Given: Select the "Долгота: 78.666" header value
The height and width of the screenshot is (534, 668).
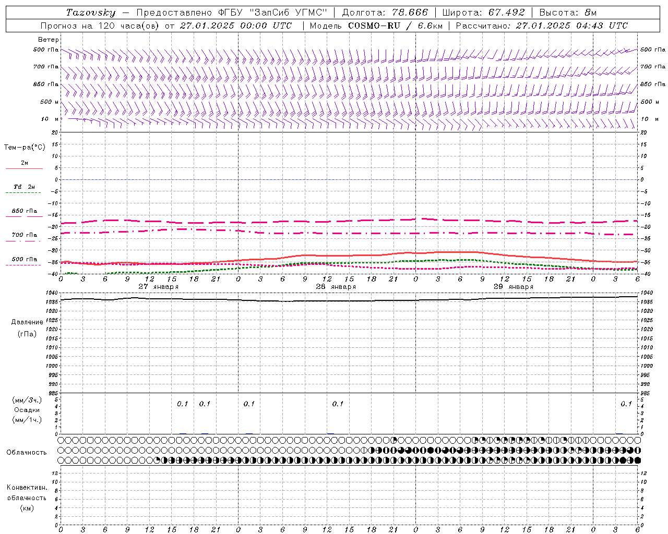Looking at the screenshot, I should 385,13.
